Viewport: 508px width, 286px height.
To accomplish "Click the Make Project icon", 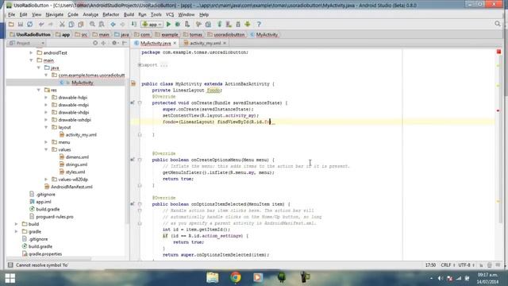I will (x=134, y=25).
